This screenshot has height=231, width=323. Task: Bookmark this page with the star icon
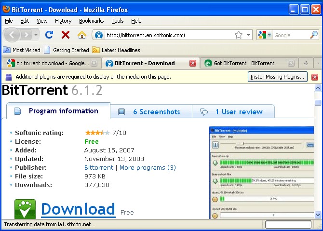239,35
